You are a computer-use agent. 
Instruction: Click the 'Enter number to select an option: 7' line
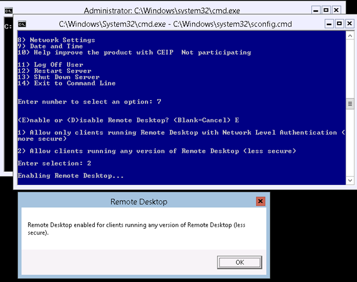tap(89, 102)
